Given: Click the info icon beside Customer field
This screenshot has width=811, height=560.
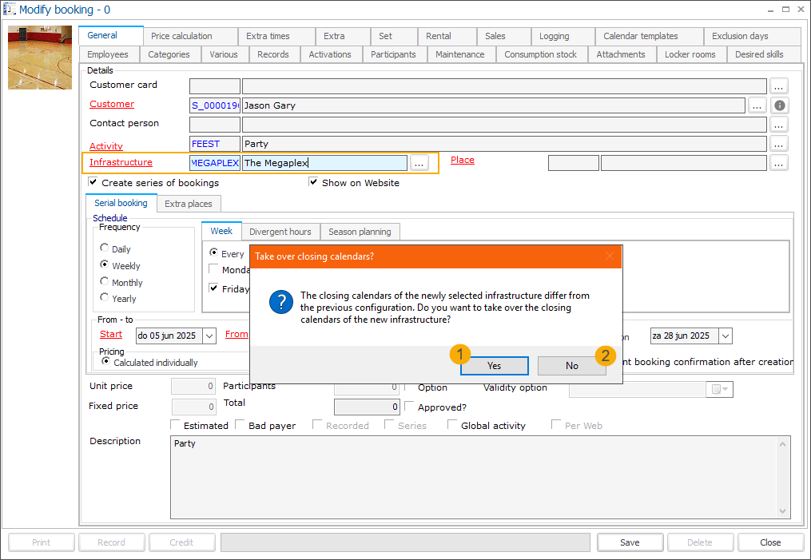Looking at the screenshot, I should coord(780,105).
